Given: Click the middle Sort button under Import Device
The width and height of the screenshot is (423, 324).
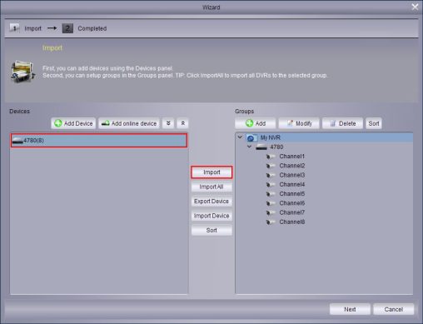Looking at the screenshot, I should 211,230.
